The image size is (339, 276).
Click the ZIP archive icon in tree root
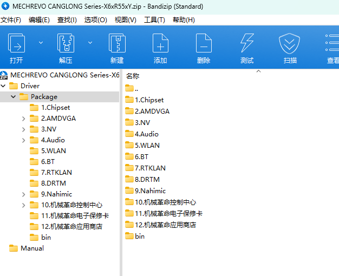tap(4, 75)
